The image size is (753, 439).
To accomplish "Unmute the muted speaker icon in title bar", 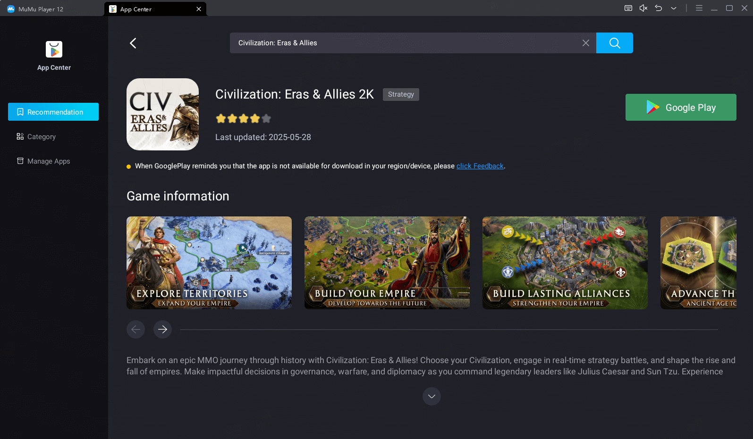I will [x=643, y=8].
